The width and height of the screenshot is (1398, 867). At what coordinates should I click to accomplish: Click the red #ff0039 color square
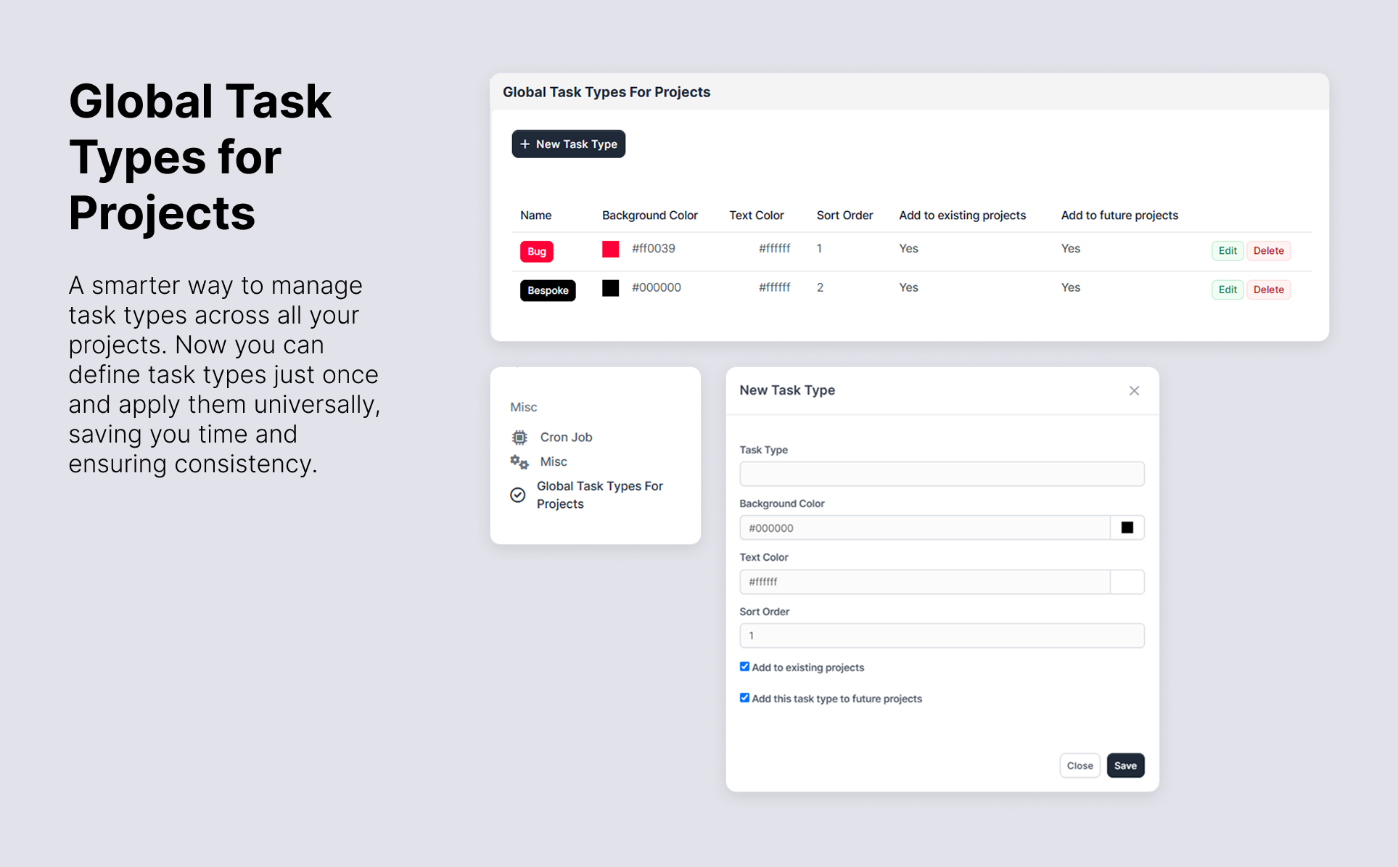coord(611,249)
